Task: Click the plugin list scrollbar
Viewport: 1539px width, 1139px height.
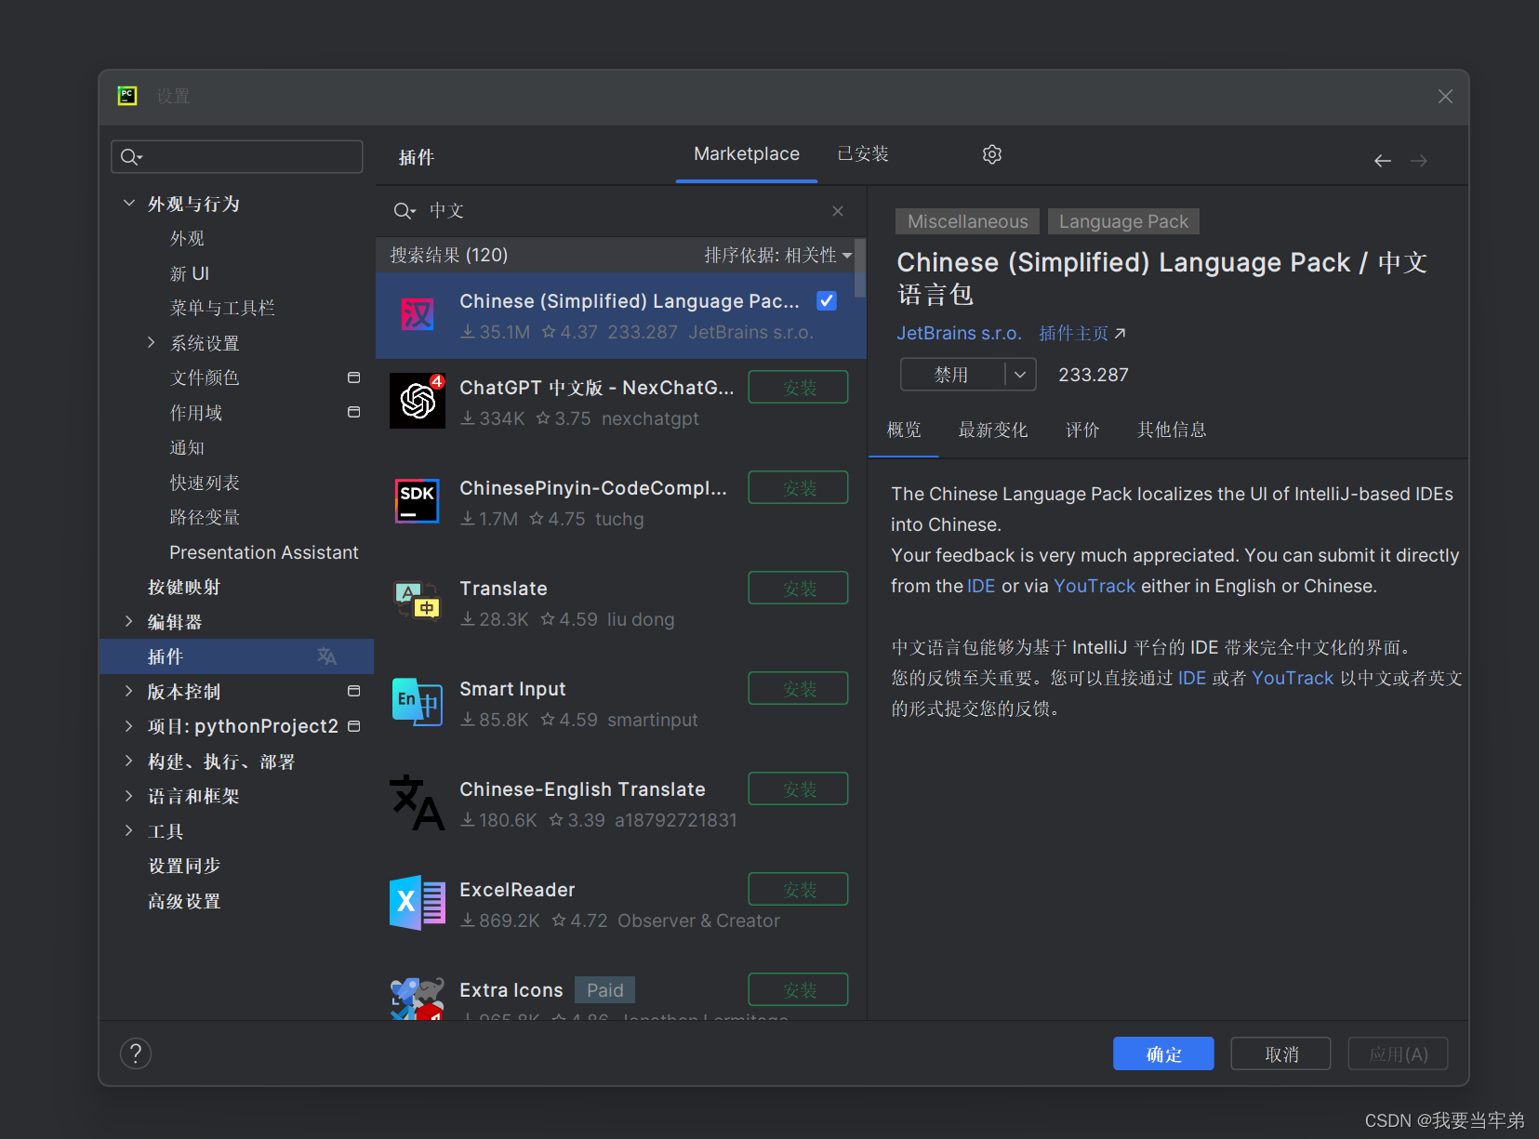Action: [x=861, y=270]
